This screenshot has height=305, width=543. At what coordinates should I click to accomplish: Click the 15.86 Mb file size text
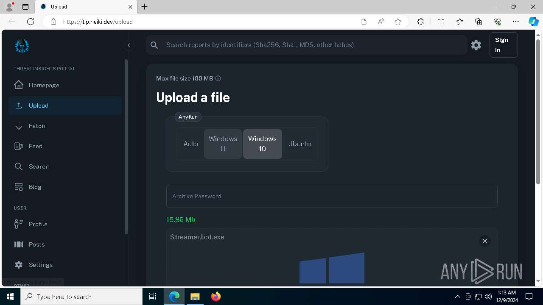pyautogui.click(x=181, y=219)
